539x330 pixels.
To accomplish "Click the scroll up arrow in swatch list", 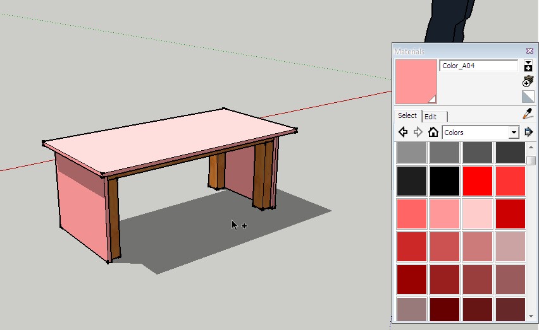I will pos(531,148).
